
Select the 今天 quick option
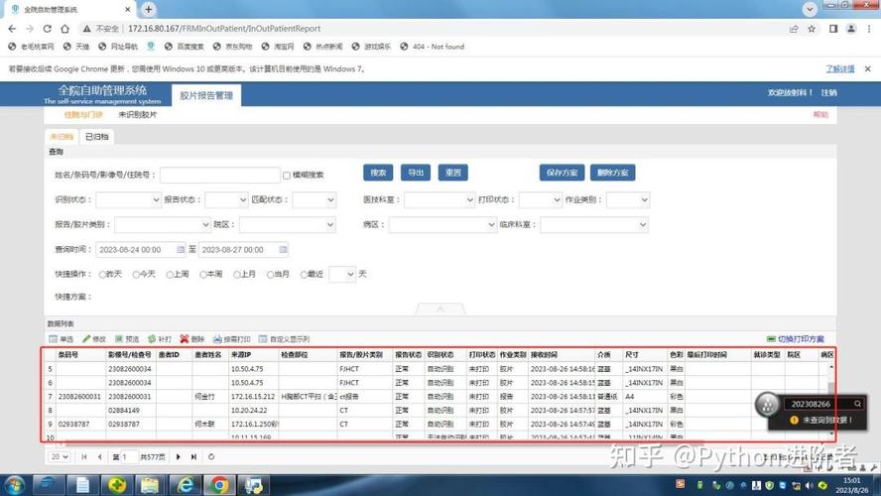[136, 275]
